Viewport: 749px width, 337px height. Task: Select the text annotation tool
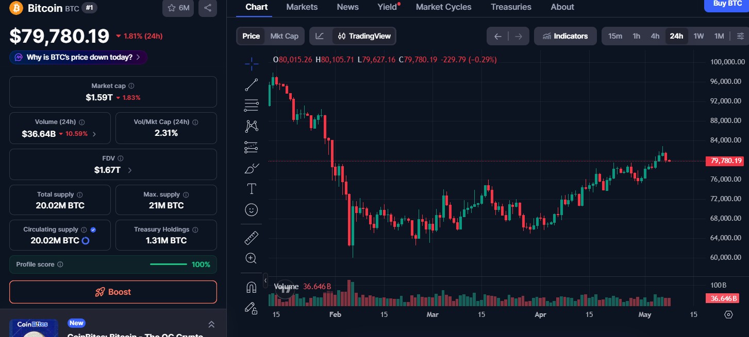pyautogui.click(x=252, y=189)
